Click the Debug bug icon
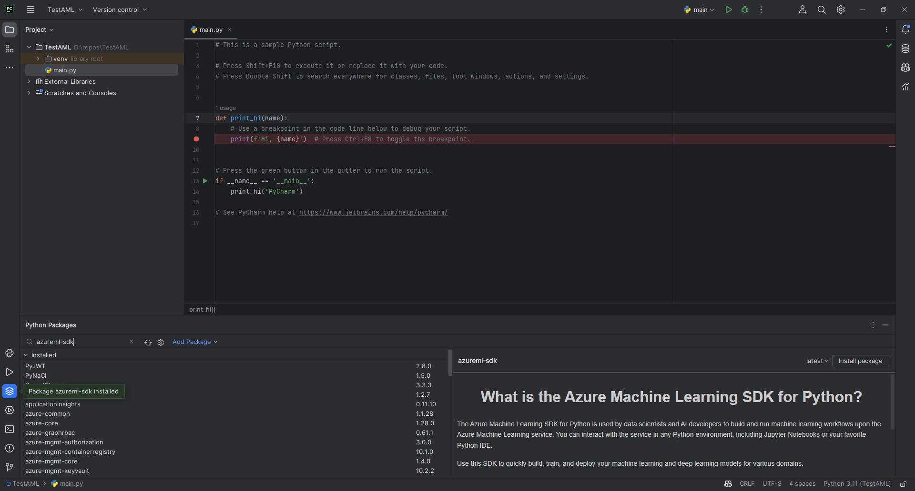 pyautogui.click(x=745, y=10)
